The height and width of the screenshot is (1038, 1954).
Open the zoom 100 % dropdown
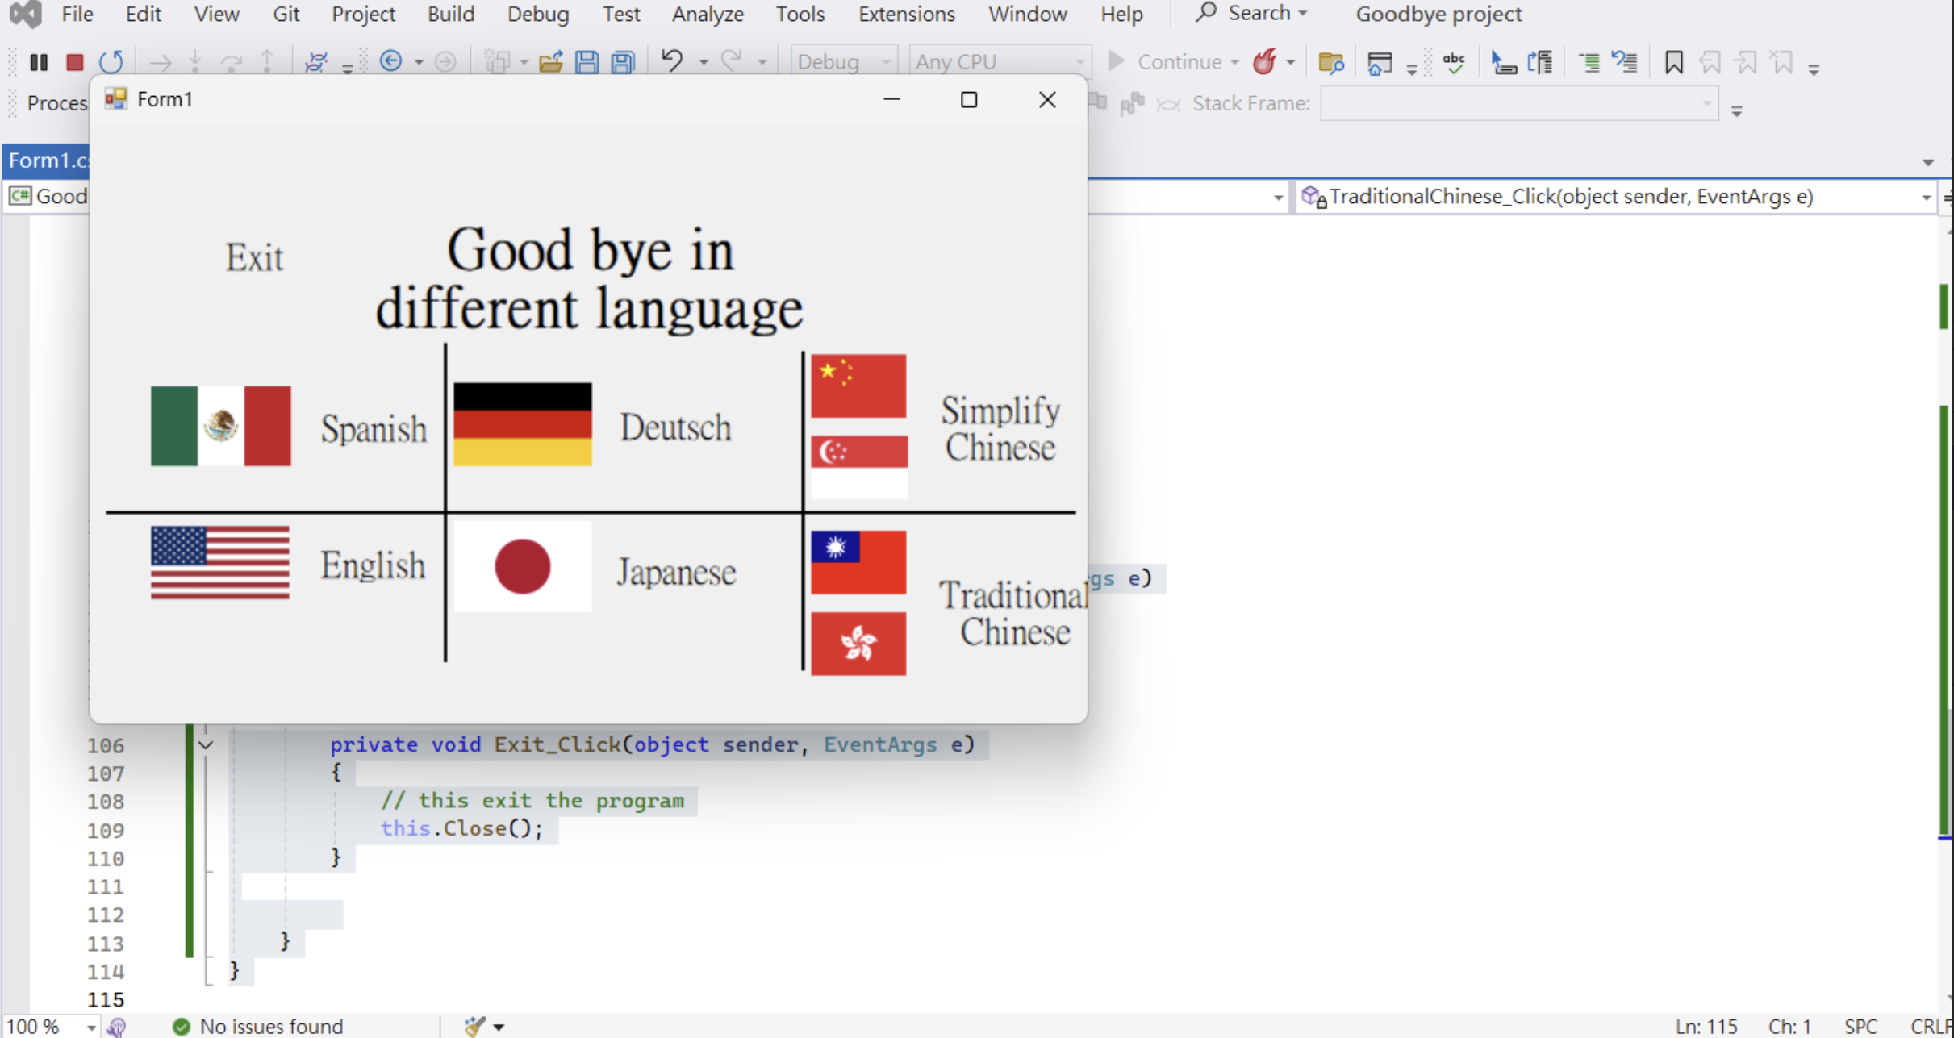click(91, 1027)
